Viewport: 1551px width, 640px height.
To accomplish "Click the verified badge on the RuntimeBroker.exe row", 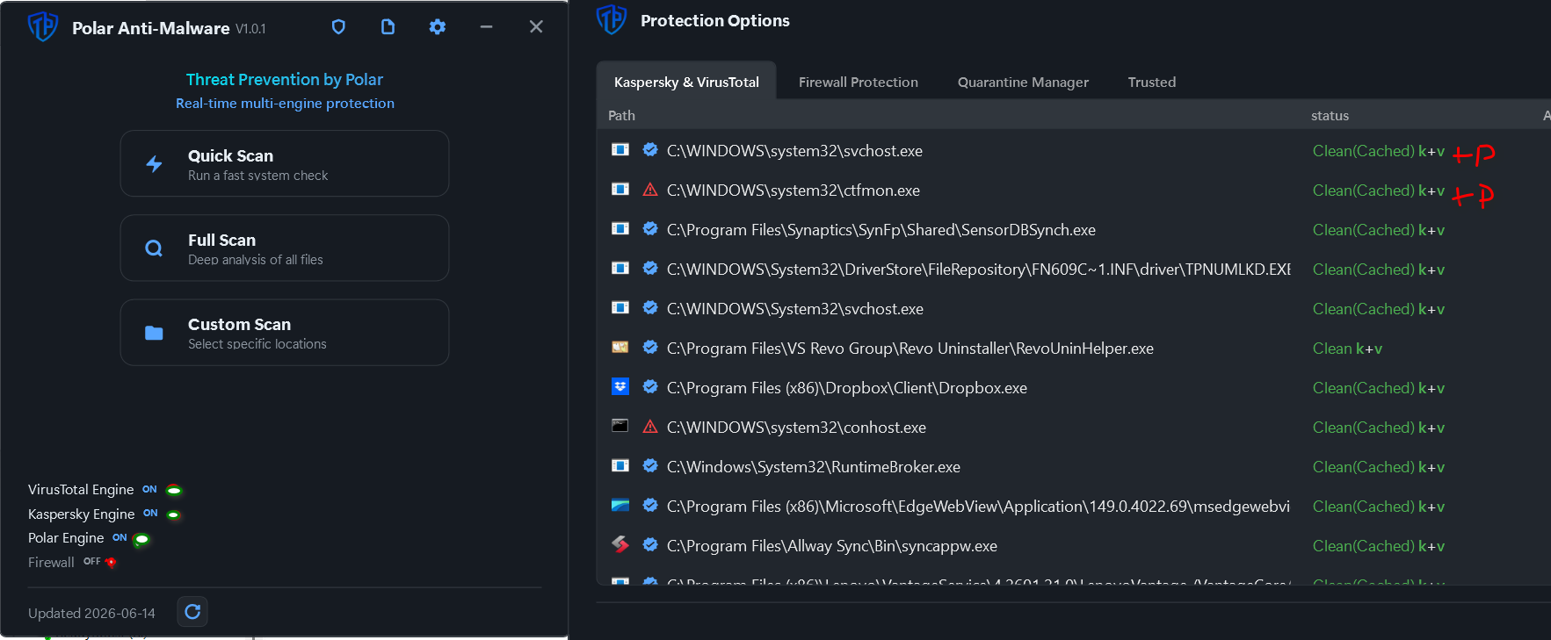I will (650, 466).
